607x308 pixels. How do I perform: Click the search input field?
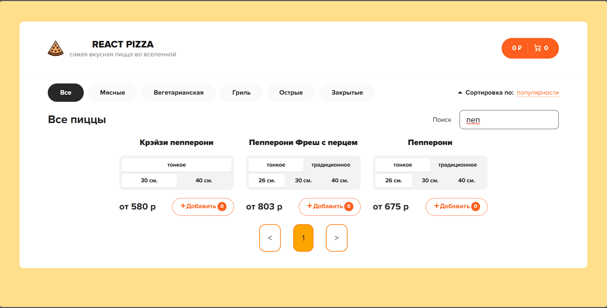pyautogui.click(x=509, y=120)
